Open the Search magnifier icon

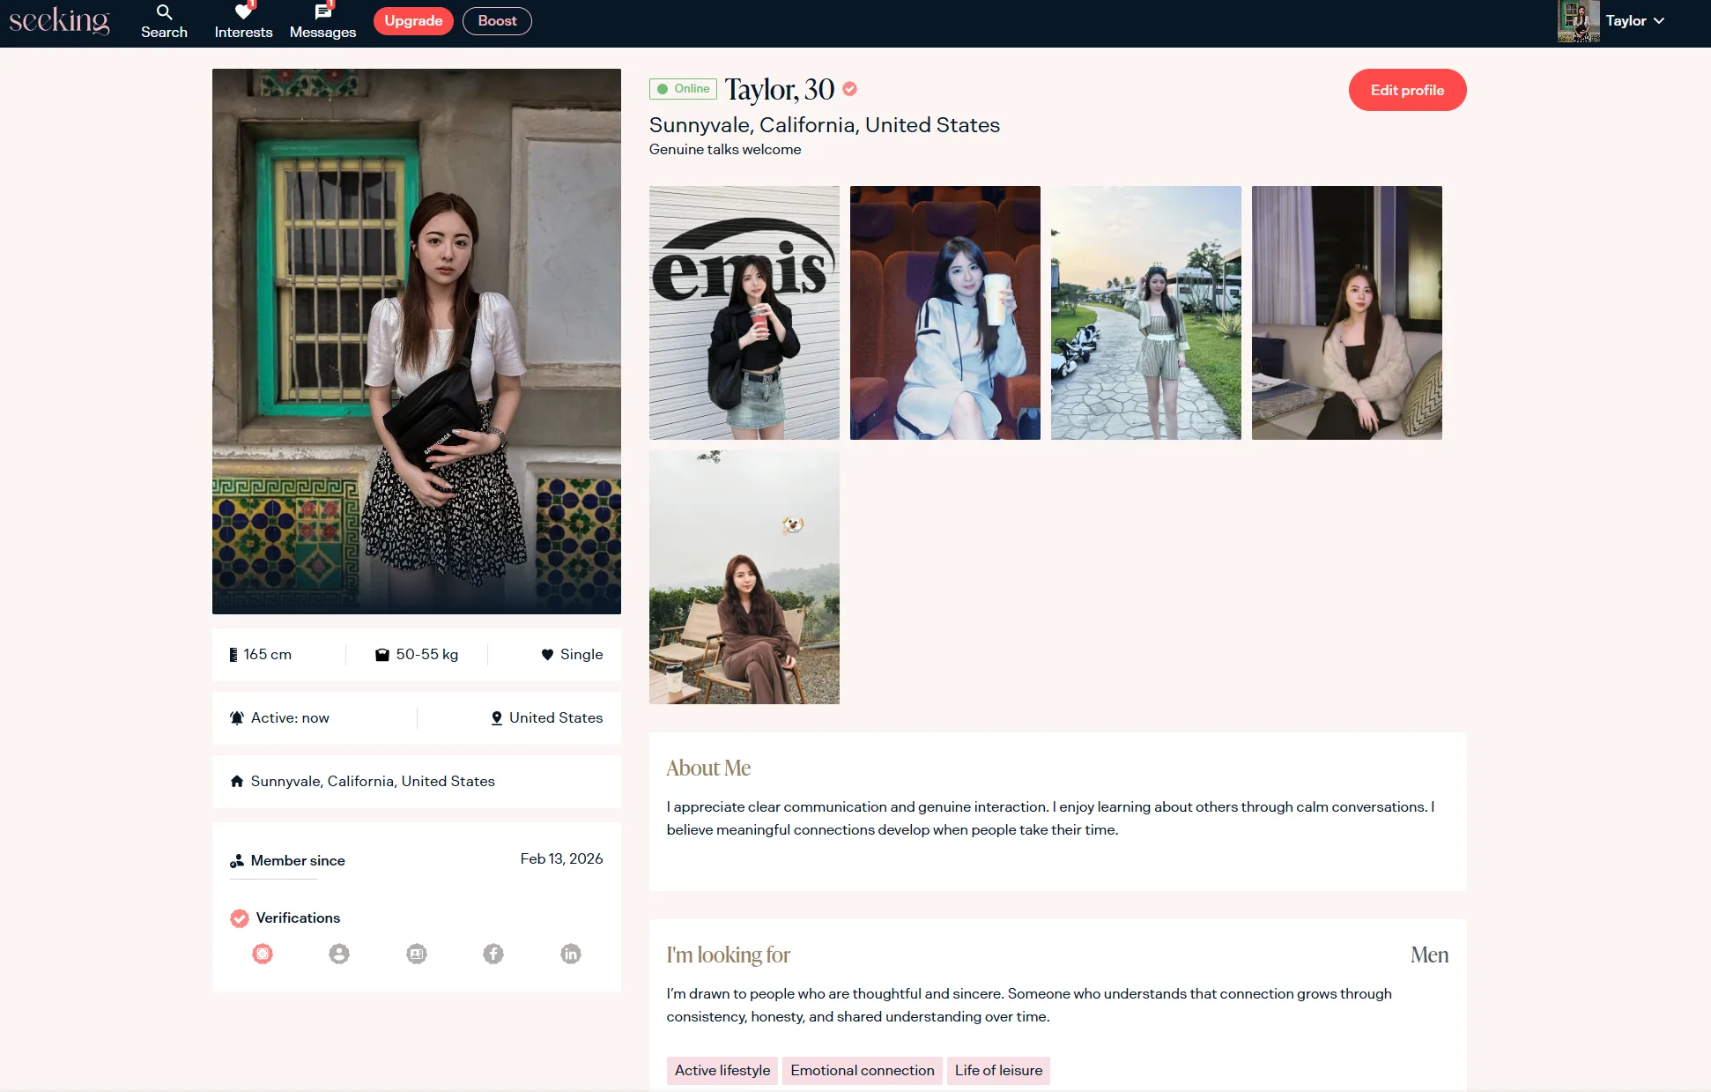point(164,12)
